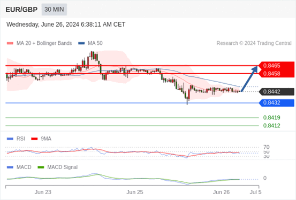
Task: Click the MACD Signal green legend icon
Action: pyautogui.click(x=41, y=167)
